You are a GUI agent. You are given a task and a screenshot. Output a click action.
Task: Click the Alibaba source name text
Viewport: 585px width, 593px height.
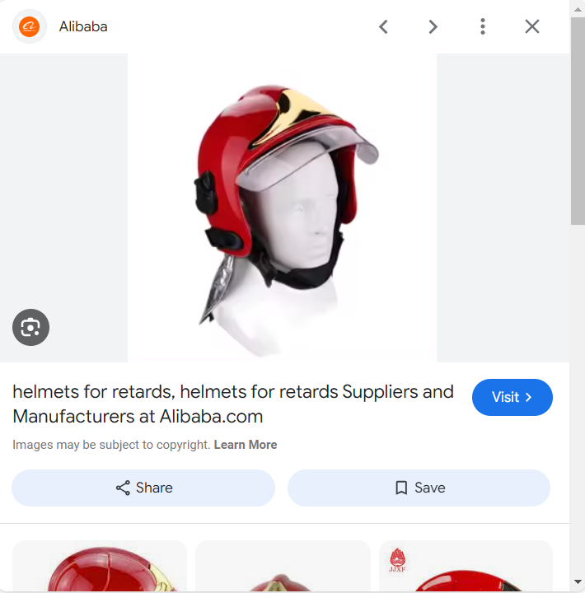tap(83, 27)
